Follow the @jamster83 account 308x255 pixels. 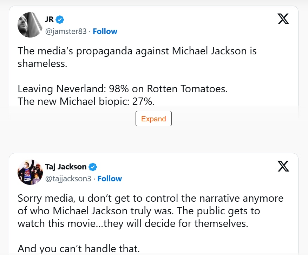(x=105, y=31)
